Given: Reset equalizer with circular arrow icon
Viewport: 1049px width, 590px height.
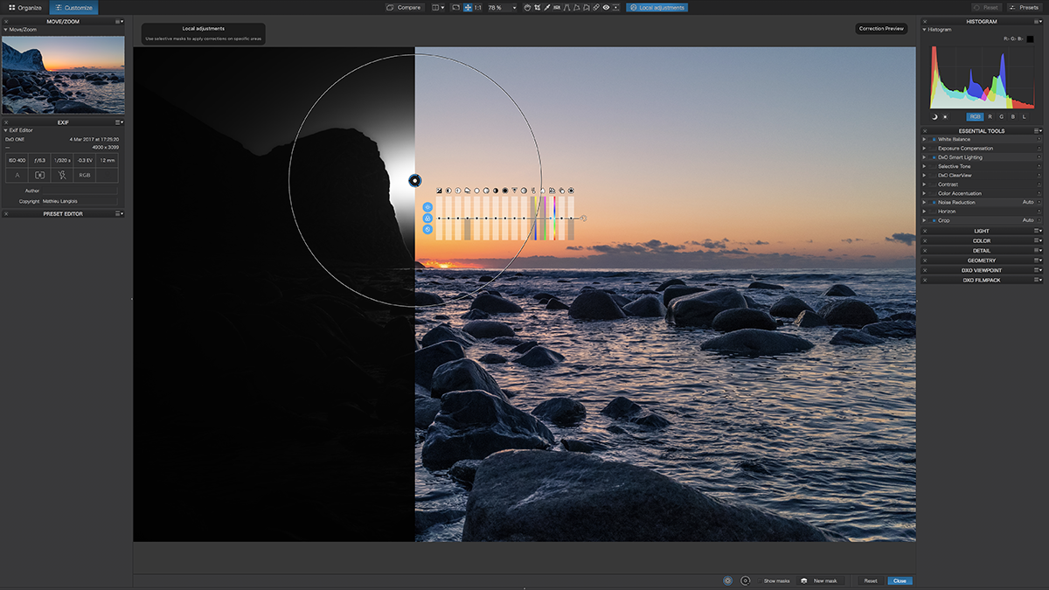Looking at the screenshot, I should pyautogui.click(x=584, y=219).
